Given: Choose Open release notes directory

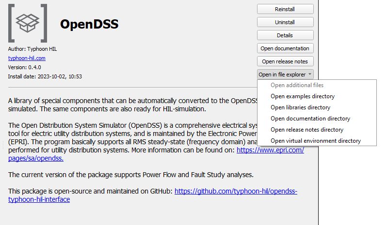Looking at the screenshot, I should (306, 130).
